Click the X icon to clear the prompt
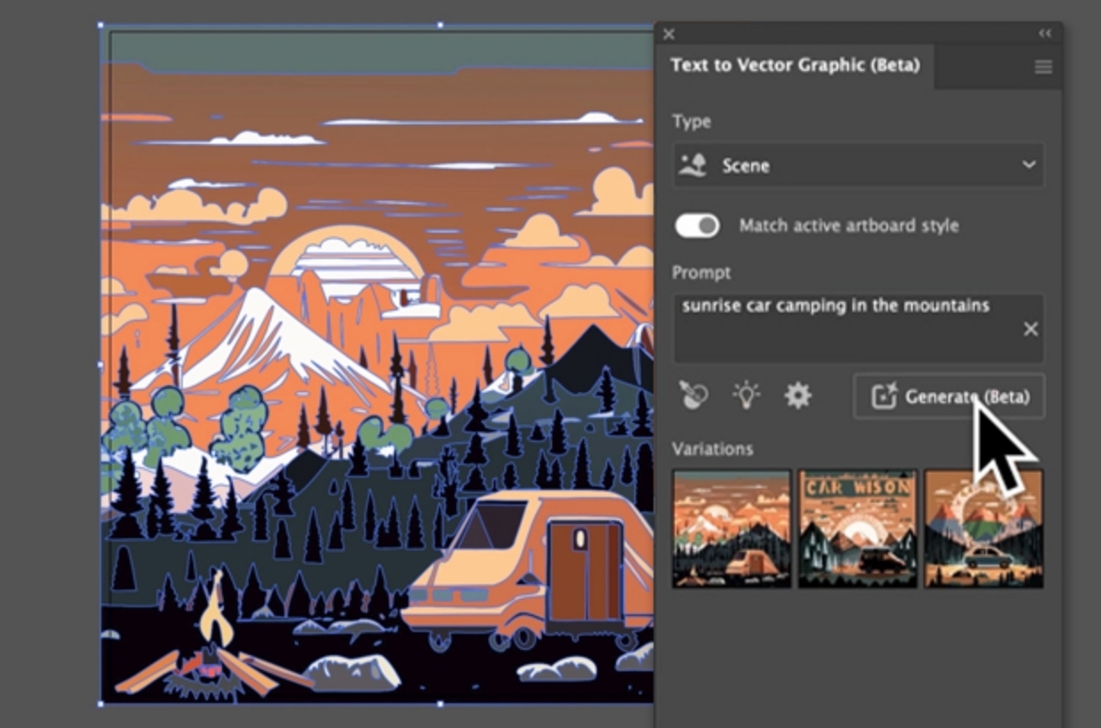The image size is (1101, 728). click(x=1031, y=328)
